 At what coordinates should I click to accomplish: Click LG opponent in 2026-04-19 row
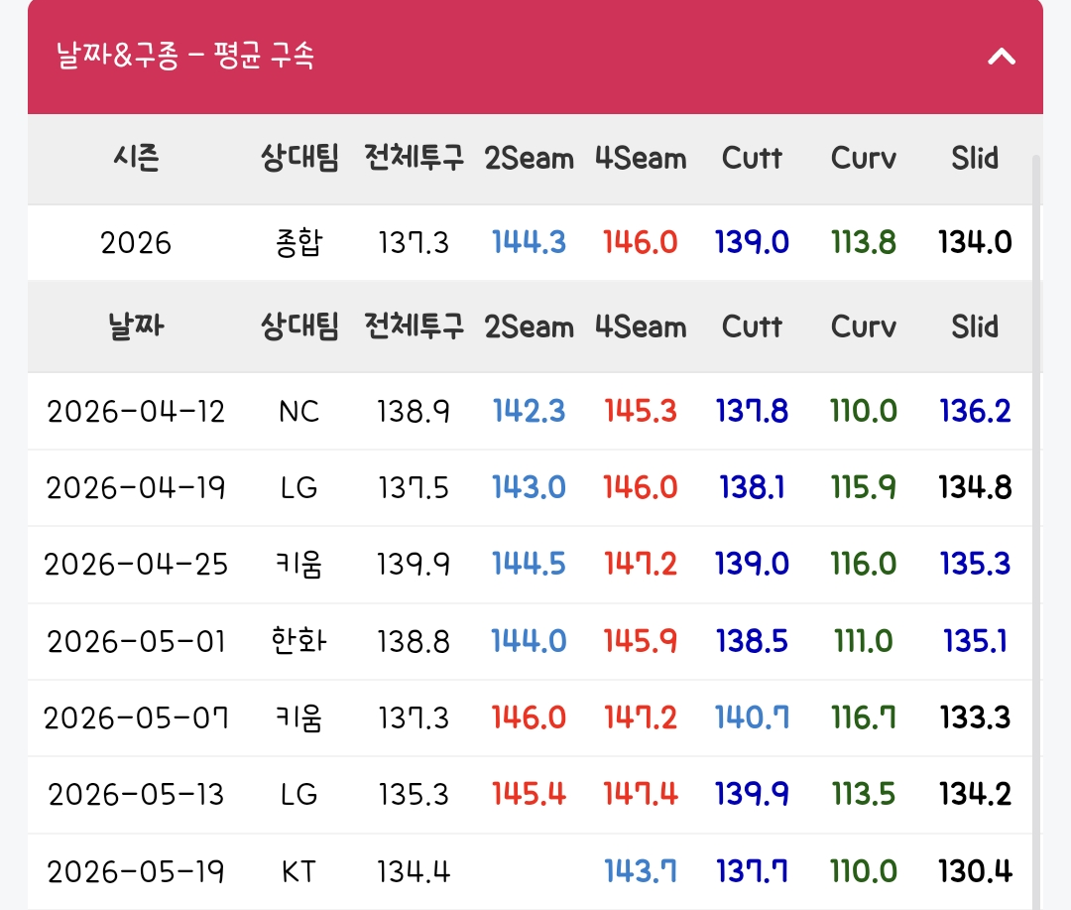coord(298,488)
